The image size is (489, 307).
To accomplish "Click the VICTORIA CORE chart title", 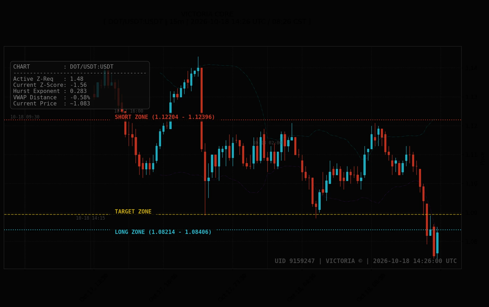I will coord(207,14).
